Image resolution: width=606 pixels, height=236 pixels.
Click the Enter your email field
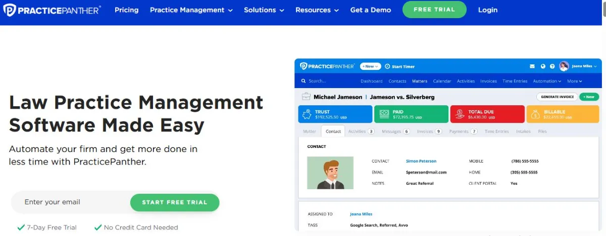(x=71, y=202)
